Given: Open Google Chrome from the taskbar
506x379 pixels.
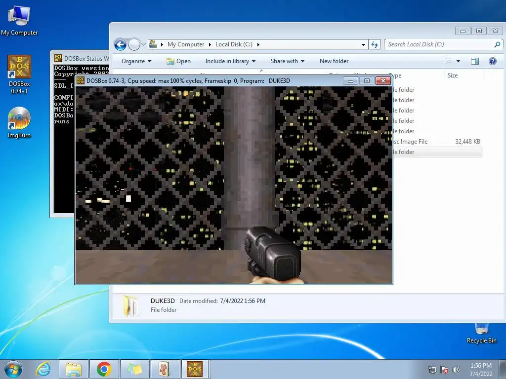Looking at the screenshot, I should point(104,369).
